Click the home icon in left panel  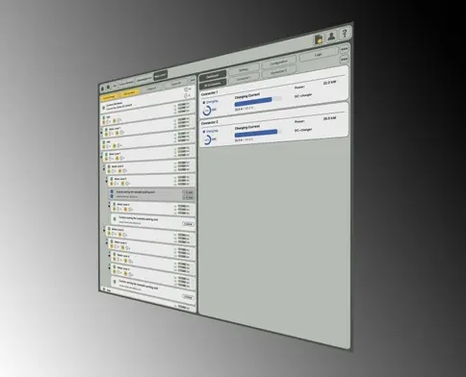(103, 88)
